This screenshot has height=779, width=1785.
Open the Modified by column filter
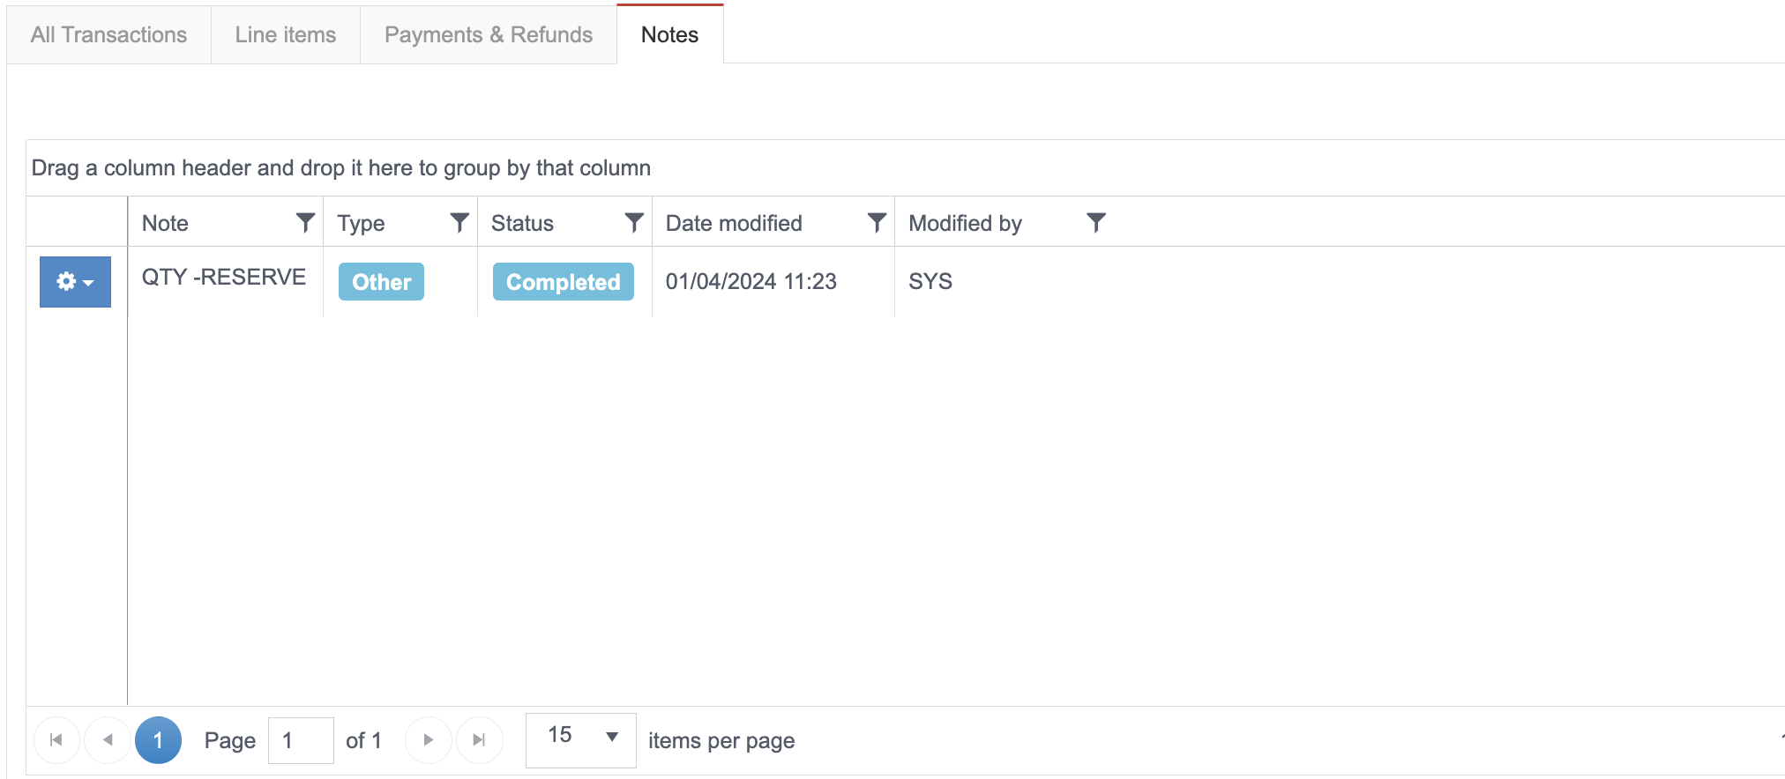tap(1095, 223)
